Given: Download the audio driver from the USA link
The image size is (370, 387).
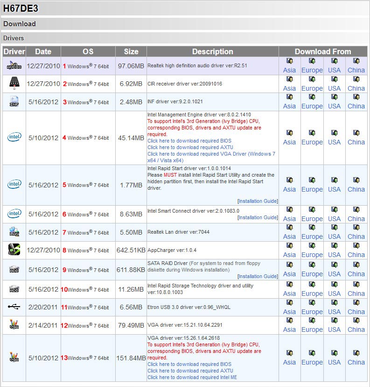Looking at the screenshot, I should coord(334,70).
